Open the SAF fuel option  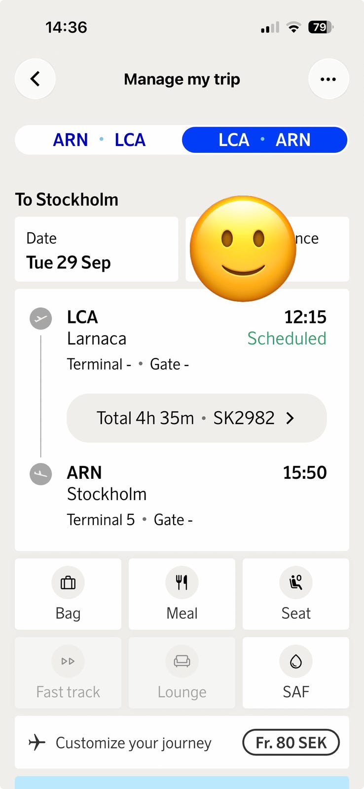click(296, 673)
